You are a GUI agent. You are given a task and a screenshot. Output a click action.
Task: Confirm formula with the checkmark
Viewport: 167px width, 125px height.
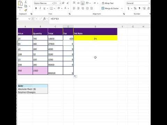(x=40, y=19)
